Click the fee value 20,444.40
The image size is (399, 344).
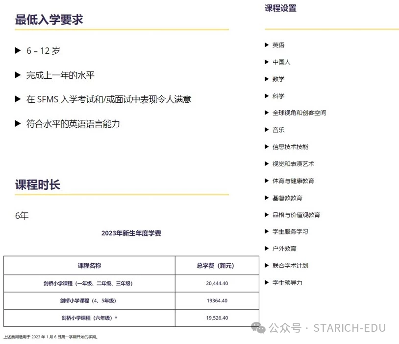(217, 283)
